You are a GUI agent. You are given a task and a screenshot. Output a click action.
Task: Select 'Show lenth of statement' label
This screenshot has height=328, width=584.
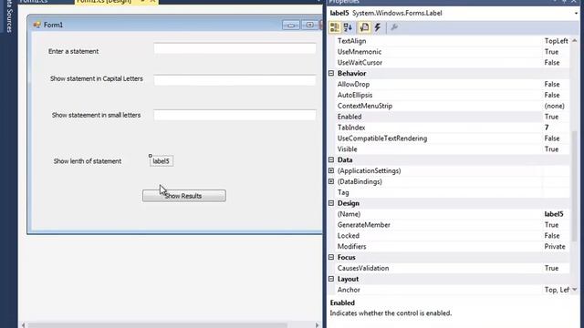coord(88,161)
